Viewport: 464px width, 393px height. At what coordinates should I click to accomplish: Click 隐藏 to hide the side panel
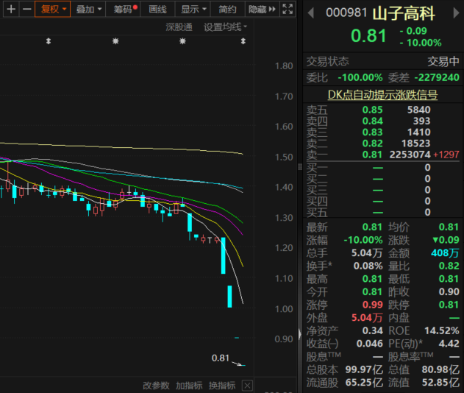pos(262,9)
